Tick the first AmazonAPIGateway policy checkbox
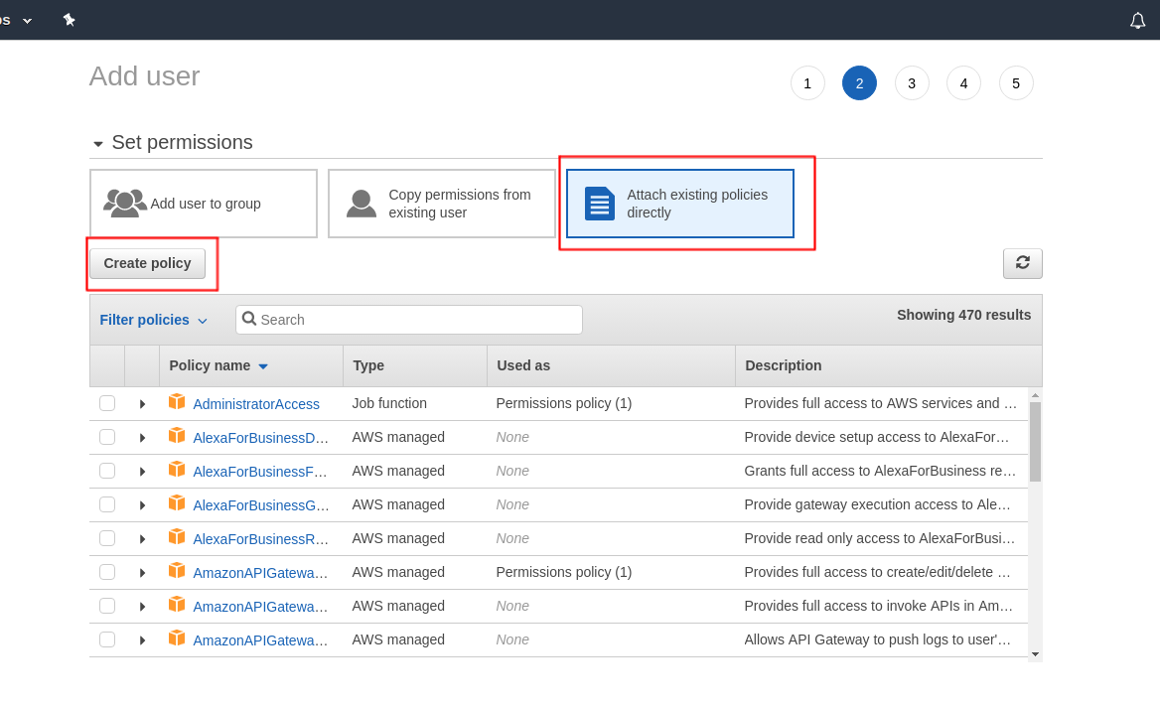Screen dimensions: 1160x708 pyautogui.click(x=107, y=572)
